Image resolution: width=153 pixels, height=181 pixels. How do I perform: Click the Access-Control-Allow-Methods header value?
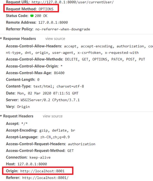click(105, 59)
